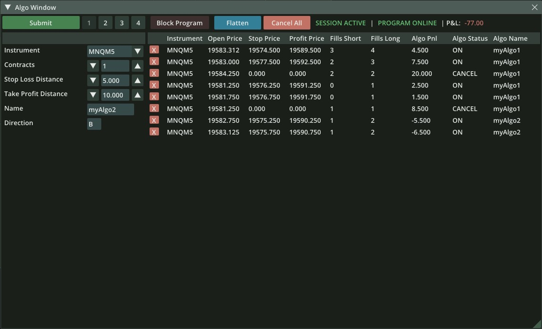Sort by Instrument column header

point(185,38)
